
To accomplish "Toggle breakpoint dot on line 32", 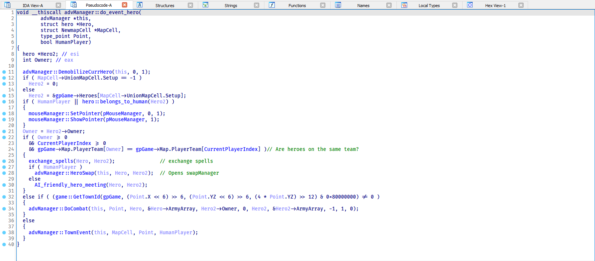I will point(4,197).
